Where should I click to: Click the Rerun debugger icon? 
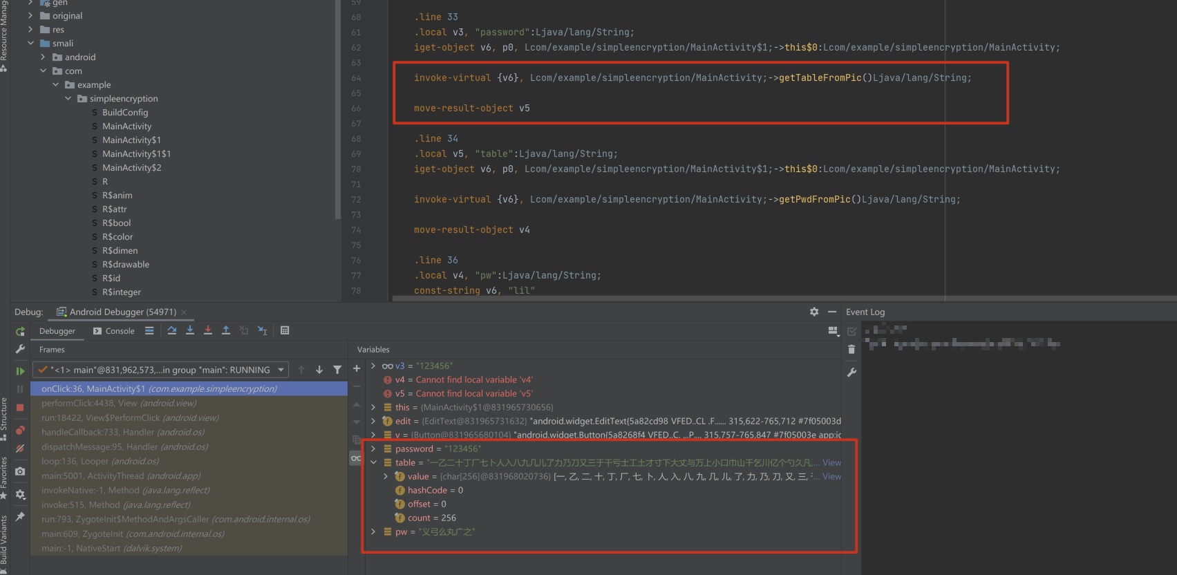point(20,332)
